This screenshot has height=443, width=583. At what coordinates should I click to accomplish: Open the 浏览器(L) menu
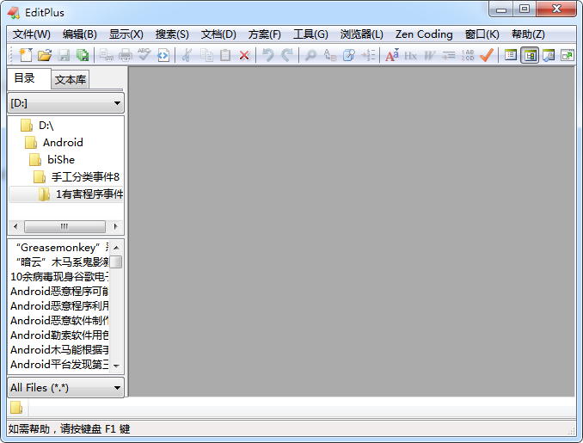(x=361, y=34)
